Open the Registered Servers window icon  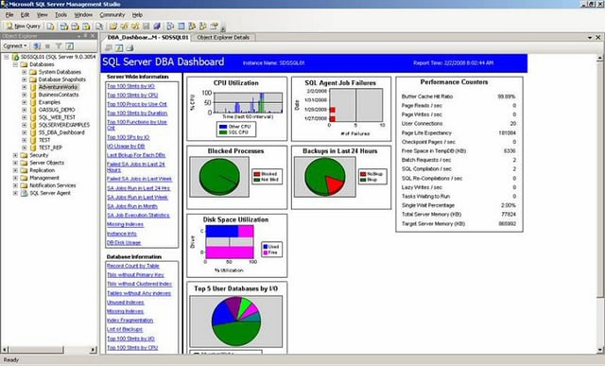(x=170, y=26)
